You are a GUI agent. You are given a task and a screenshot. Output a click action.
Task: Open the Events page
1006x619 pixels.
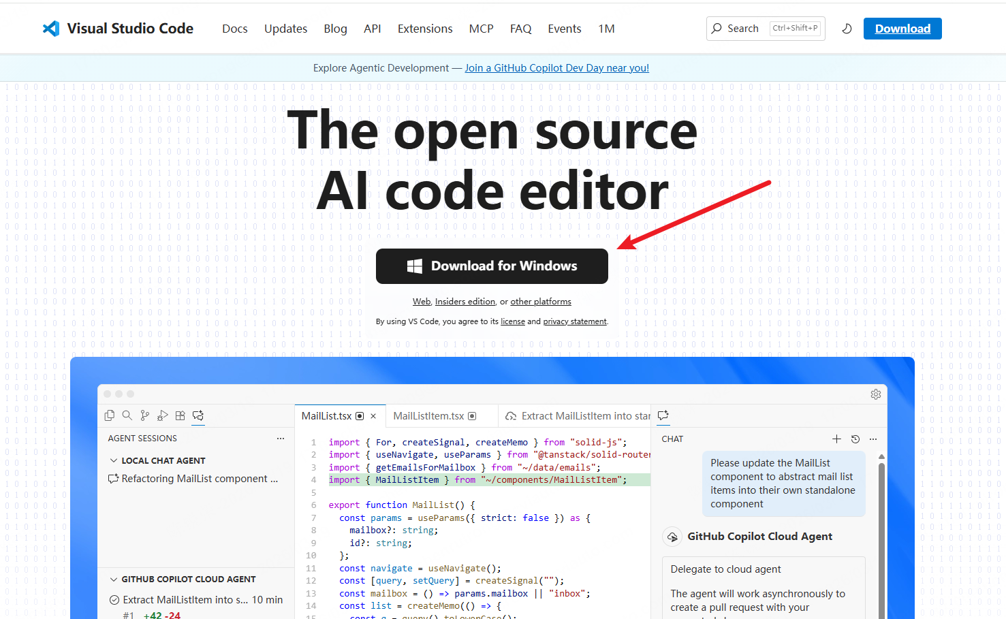click(x=565, y=29)
